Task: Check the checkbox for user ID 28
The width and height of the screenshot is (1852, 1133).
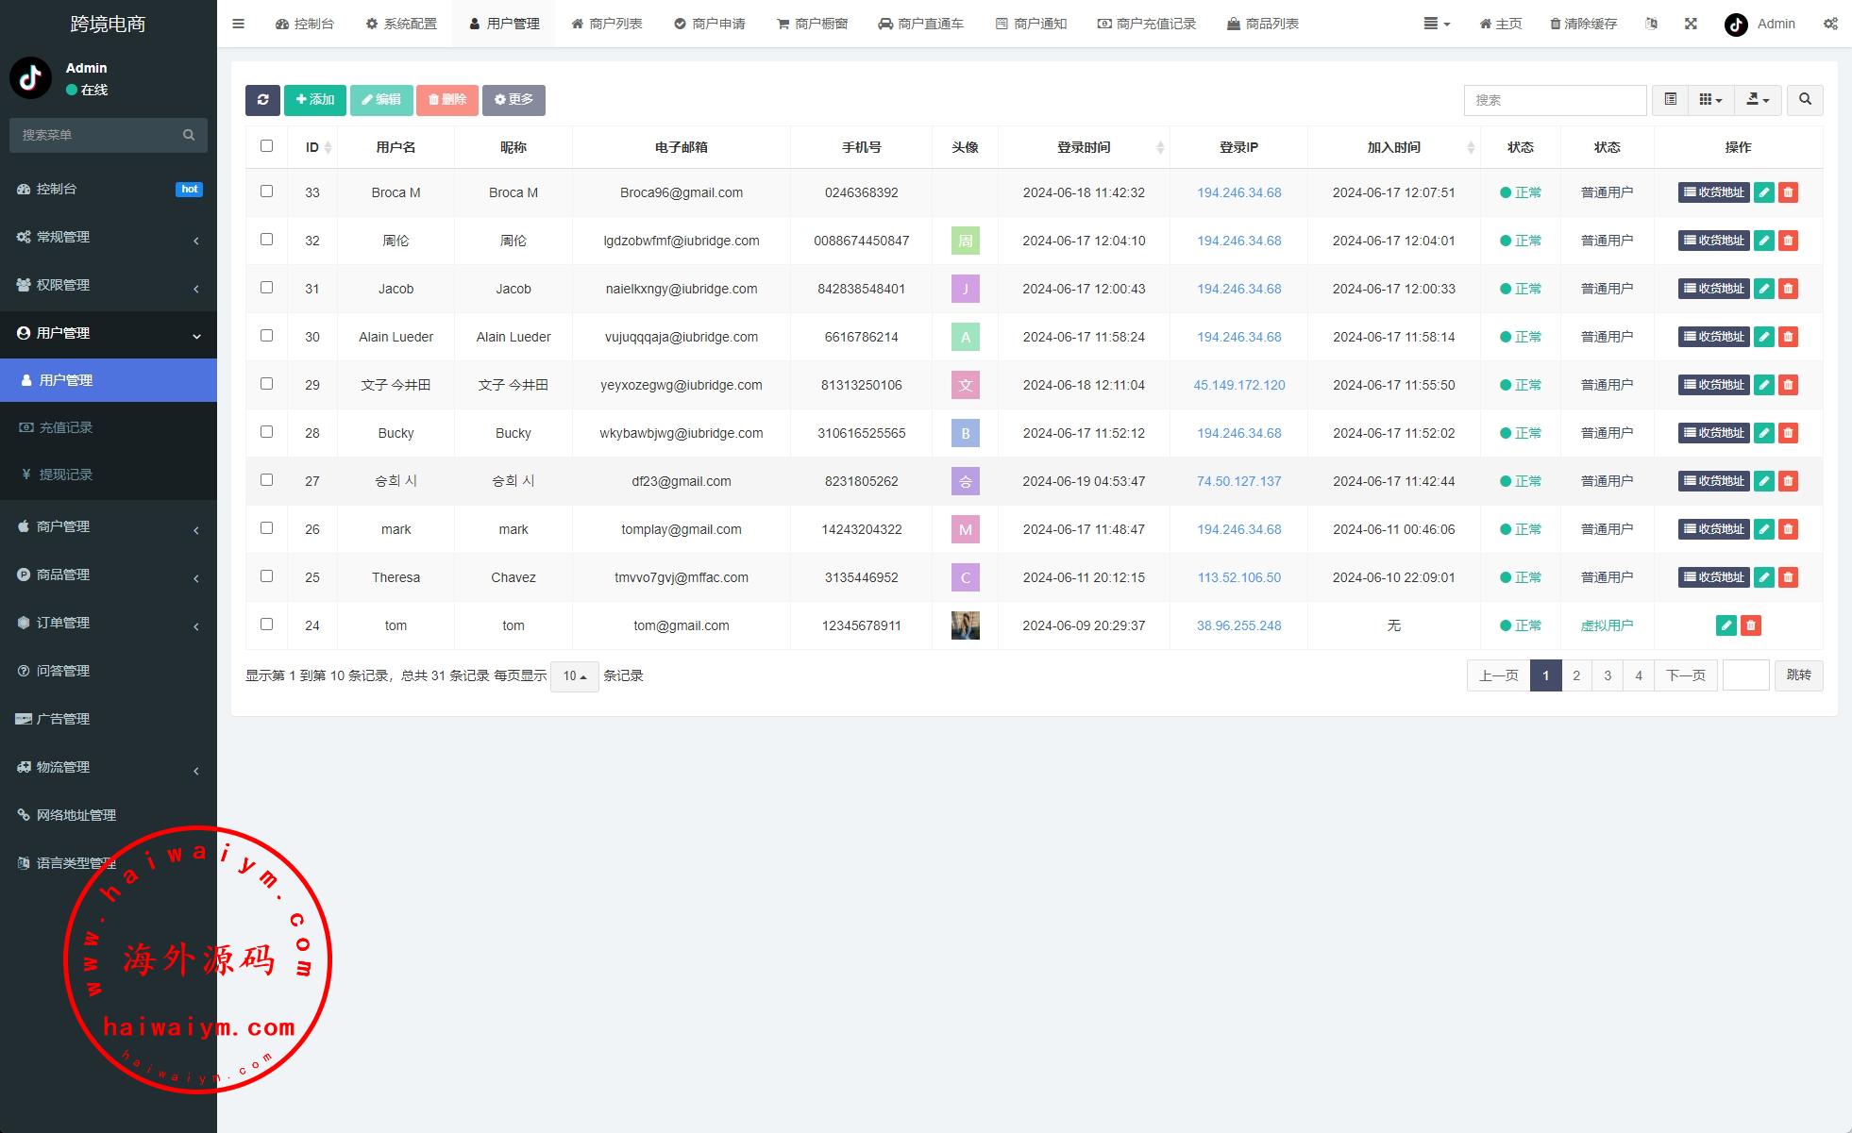Action: (266, 432)
